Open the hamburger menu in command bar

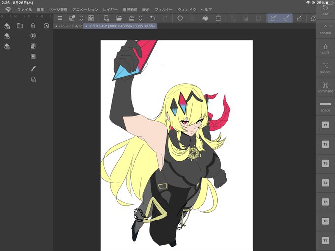(x=60, y=18)
